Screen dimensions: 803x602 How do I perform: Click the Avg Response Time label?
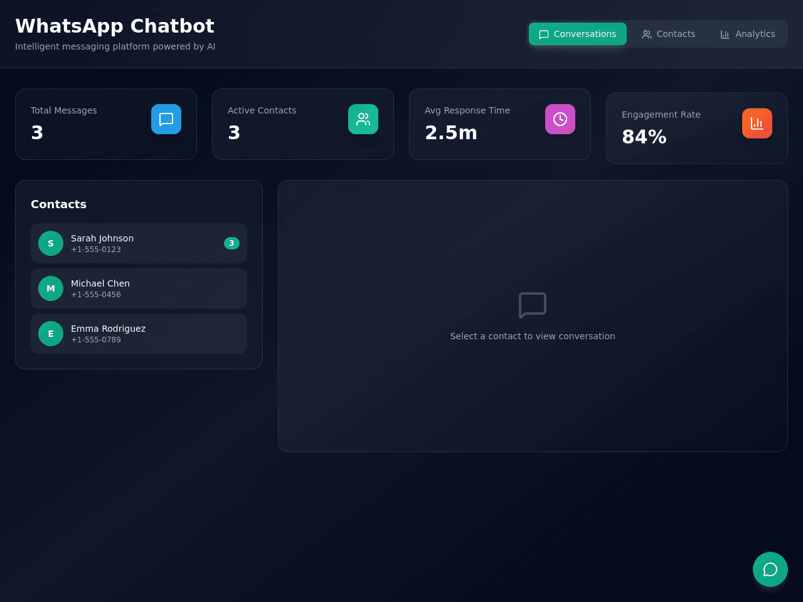pyautogui.click(x=467, y=110)
